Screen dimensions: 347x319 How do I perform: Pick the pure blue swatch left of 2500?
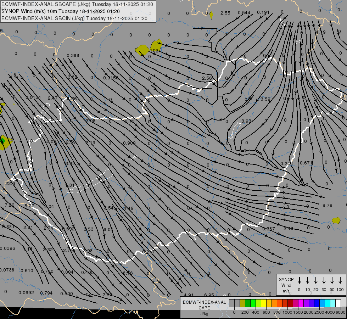click(317, 303)
